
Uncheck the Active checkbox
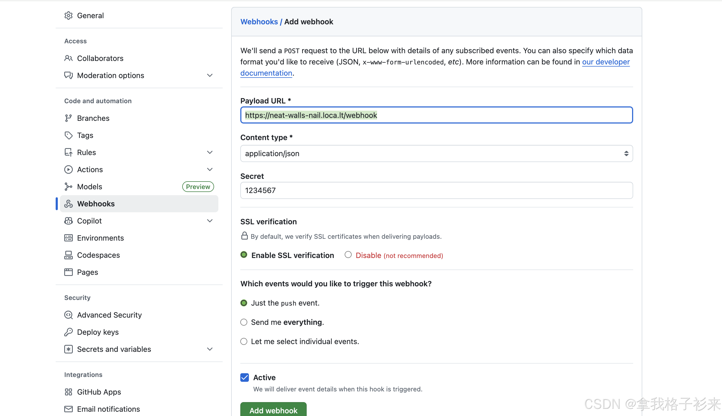click(x=245, y=378)
